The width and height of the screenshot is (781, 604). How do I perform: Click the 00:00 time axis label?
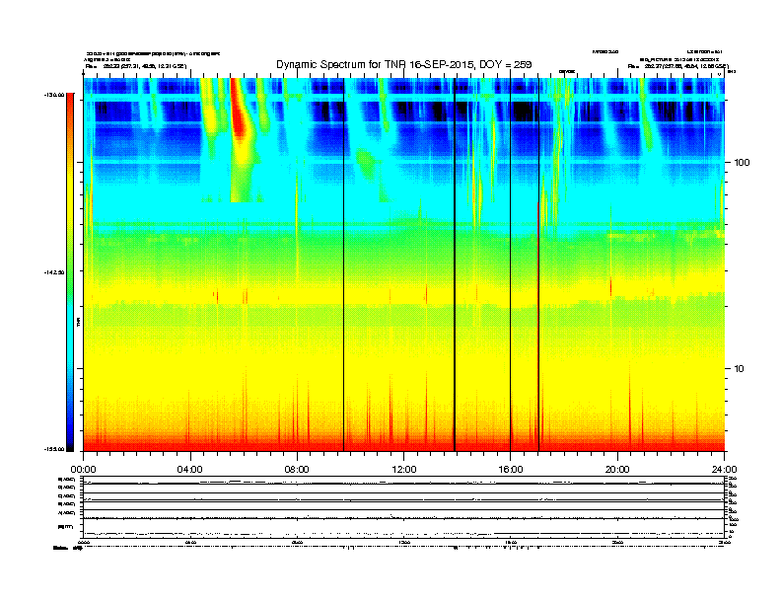[83, 470]
